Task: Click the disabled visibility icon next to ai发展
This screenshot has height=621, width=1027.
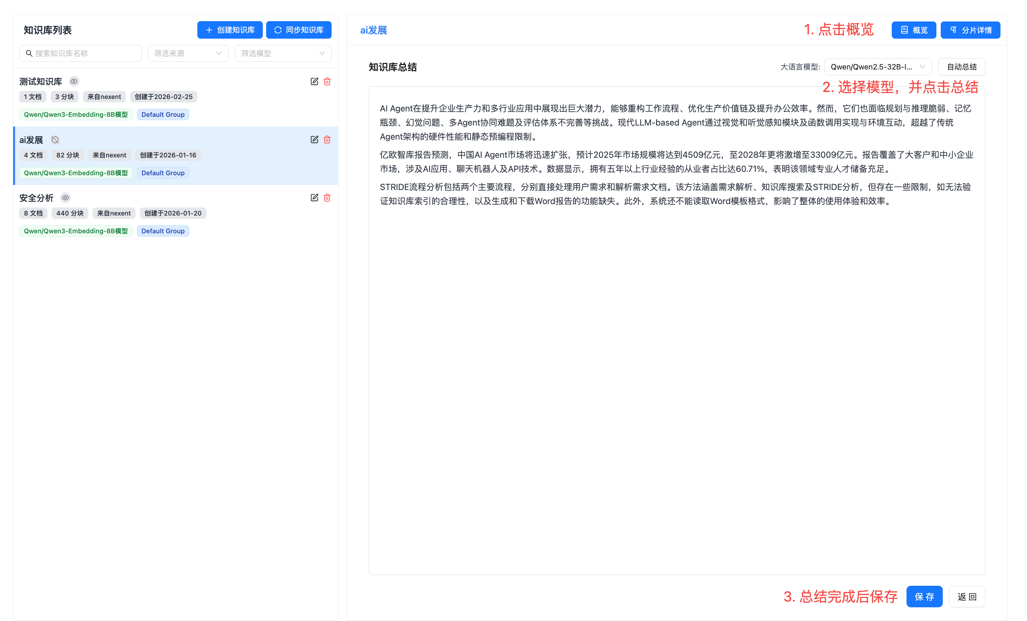Action: [x=55, y=140]
